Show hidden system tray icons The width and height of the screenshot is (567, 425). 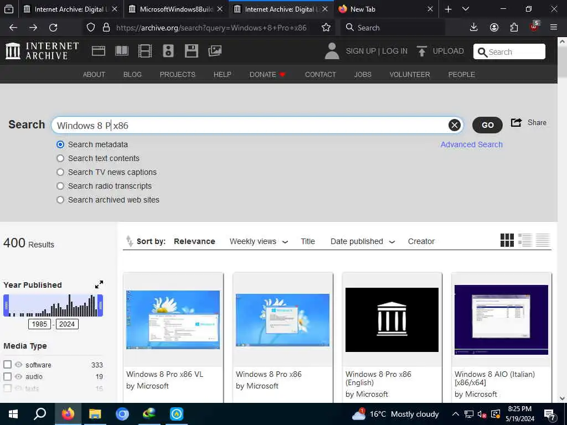[456, 414]
